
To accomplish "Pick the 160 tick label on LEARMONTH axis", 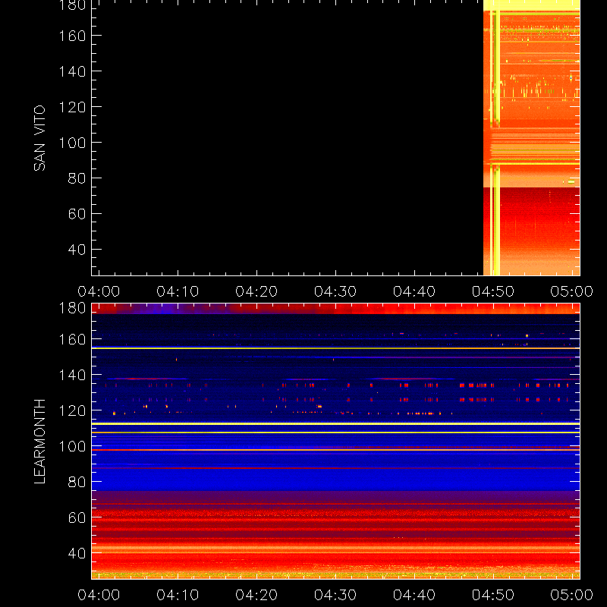I will pyautogui.click(x=72, y=339).
